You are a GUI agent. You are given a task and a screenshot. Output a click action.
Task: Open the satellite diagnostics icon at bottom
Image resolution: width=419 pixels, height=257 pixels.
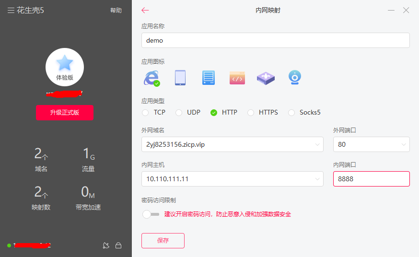(x=106, y=245)
